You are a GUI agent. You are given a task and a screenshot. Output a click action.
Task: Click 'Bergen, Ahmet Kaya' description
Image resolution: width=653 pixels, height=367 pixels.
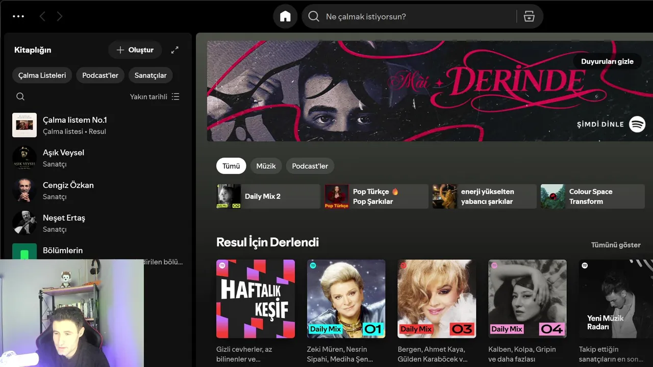point(433,354)
